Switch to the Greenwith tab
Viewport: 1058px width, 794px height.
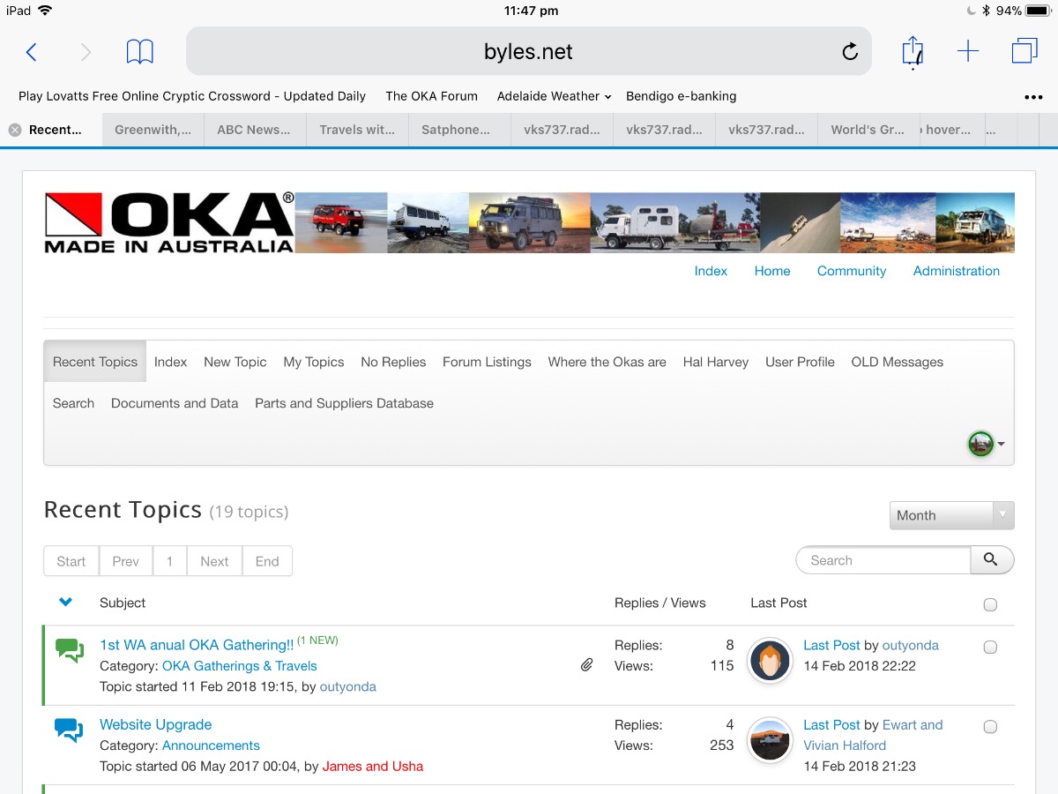(153, 130)
